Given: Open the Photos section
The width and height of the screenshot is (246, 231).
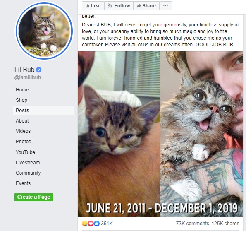Looking at the screenshot, I should click(24, 142).
